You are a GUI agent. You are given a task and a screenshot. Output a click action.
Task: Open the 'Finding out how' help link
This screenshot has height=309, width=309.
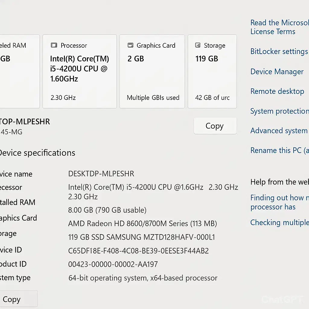click(279, 202)
